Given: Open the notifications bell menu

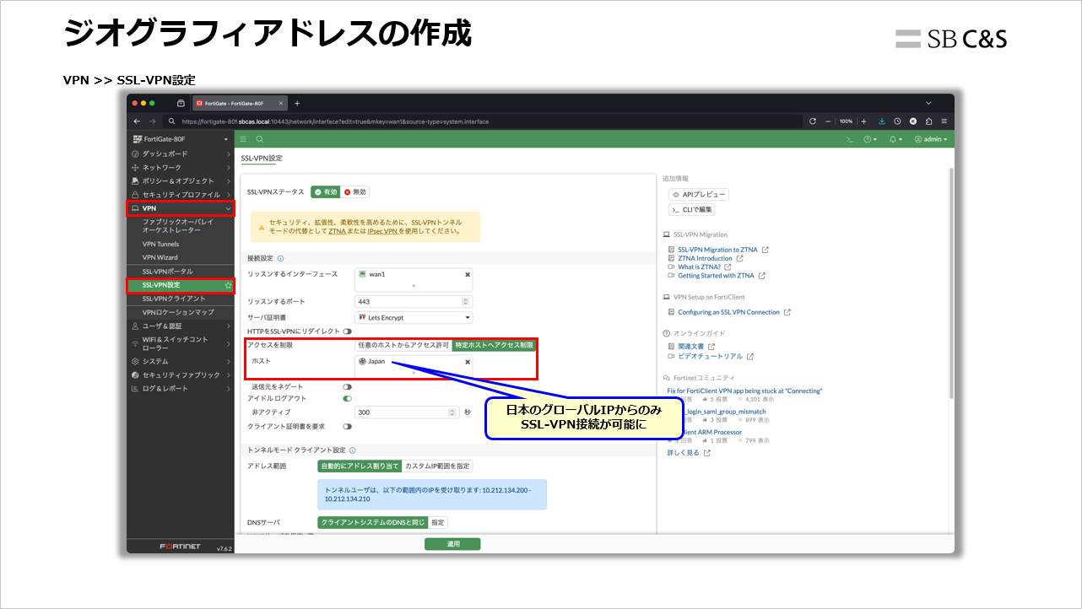Looking at the screenshot, I should pyautogui.click(x=895, y=139).
